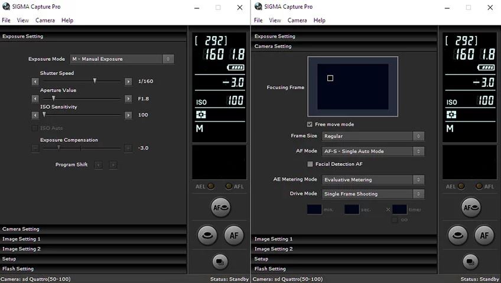Click Program Shift right arrow
The image size is (501, 283).
pos(113,165)
